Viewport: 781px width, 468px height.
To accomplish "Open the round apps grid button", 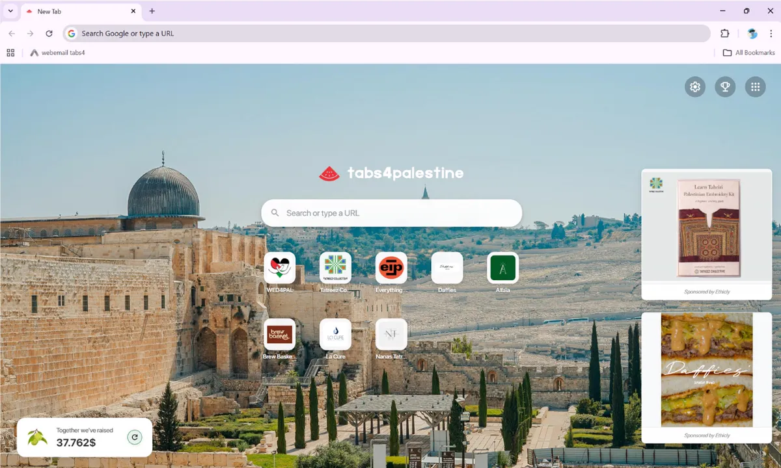I will pyautogui.click(x=755, y=87).
